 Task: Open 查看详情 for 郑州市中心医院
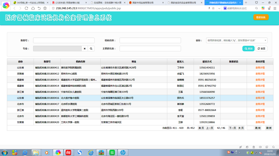tap(260, 74)
